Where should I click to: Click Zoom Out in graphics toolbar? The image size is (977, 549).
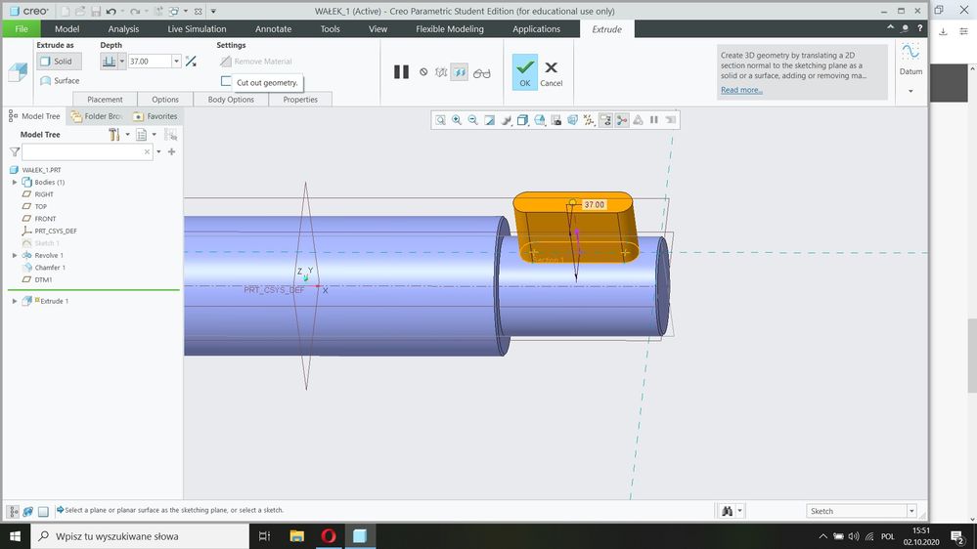pyautogui.click(x=473, y=120)
